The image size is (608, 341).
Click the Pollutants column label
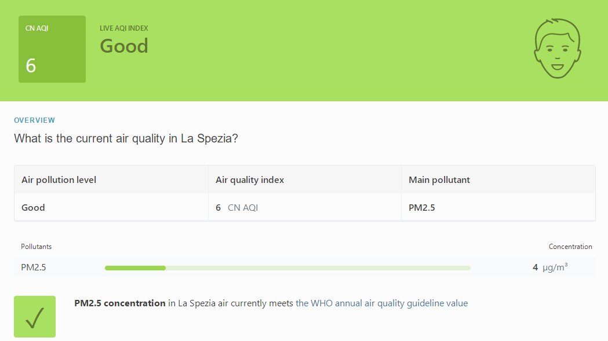tap(36, 247)
